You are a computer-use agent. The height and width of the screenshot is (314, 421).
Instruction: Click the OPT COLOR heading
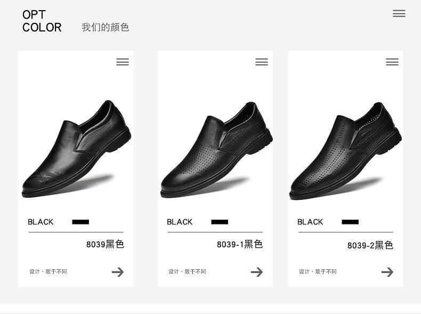(x=42, y=21)
